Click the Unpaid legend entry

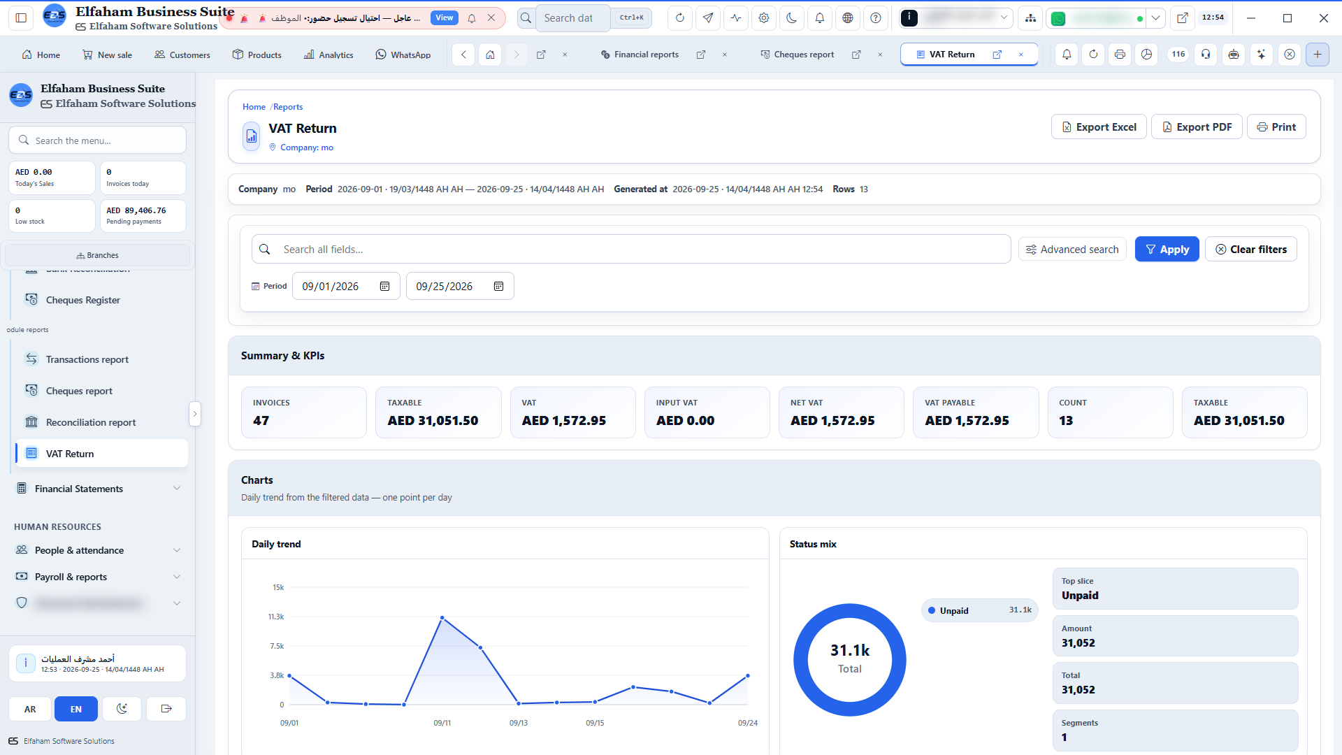(x=979, y=610)
